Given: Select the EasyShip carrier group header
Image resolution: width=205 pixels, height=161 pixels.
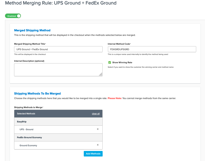Looking at the screenshot, I should click(58, 122).
